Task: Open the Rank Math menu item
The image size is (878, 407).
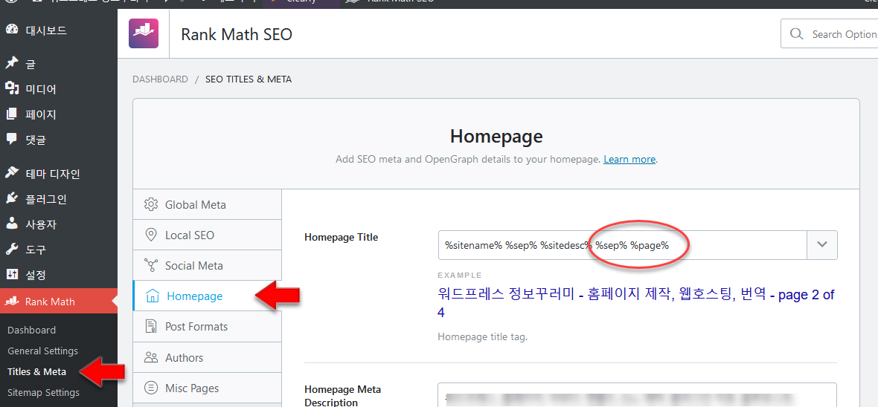Action: click(59, 302)
